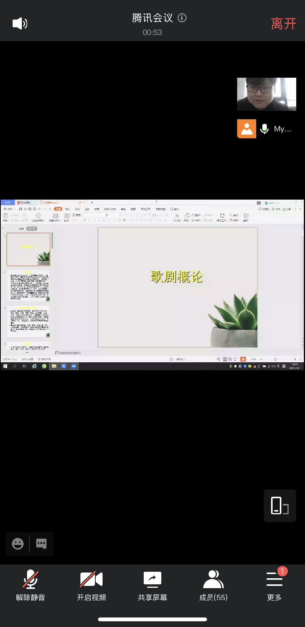Click the orange slideshow play button

[x=243, y=359]
